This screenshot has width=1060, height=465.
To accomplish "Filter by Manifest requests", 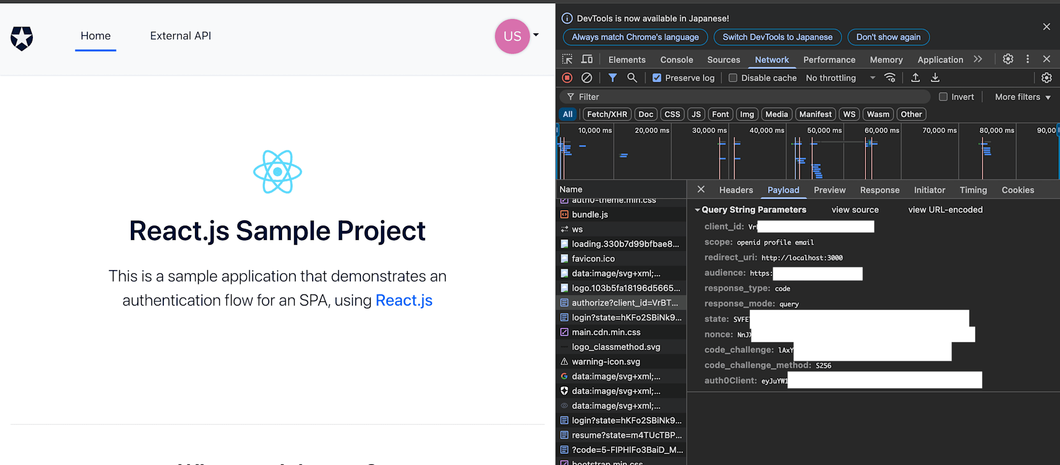I will click(815, 114).
